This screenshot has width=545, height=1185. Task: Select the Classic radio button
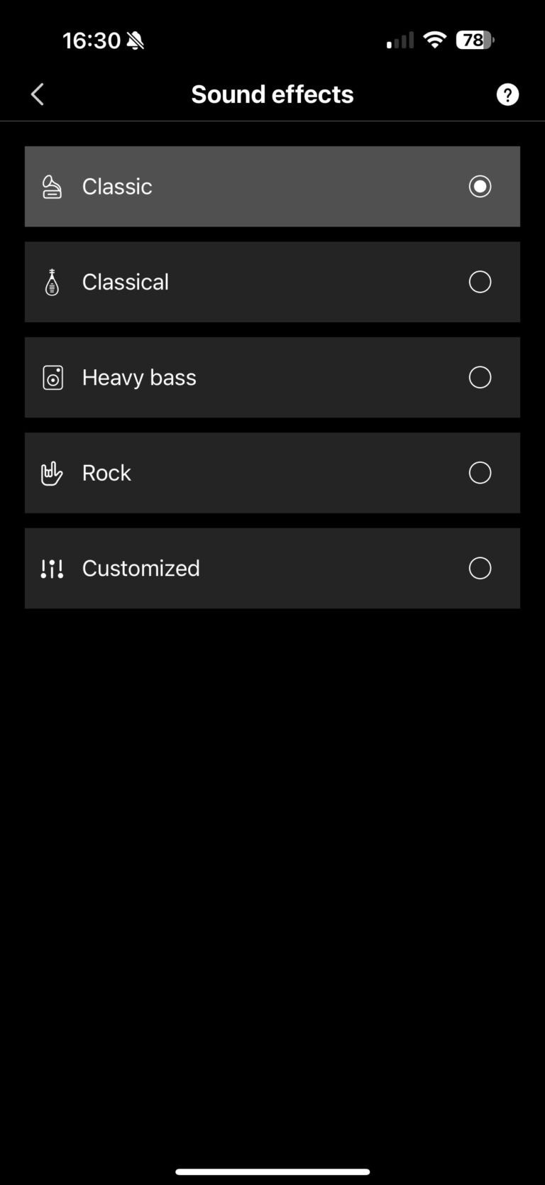(480, 187)
